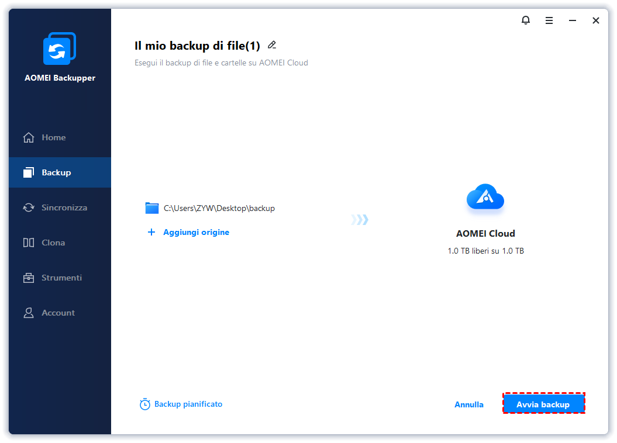The image size is (617, 443).
Task: Click the blue source folder icon
Action: click(152, 208)
